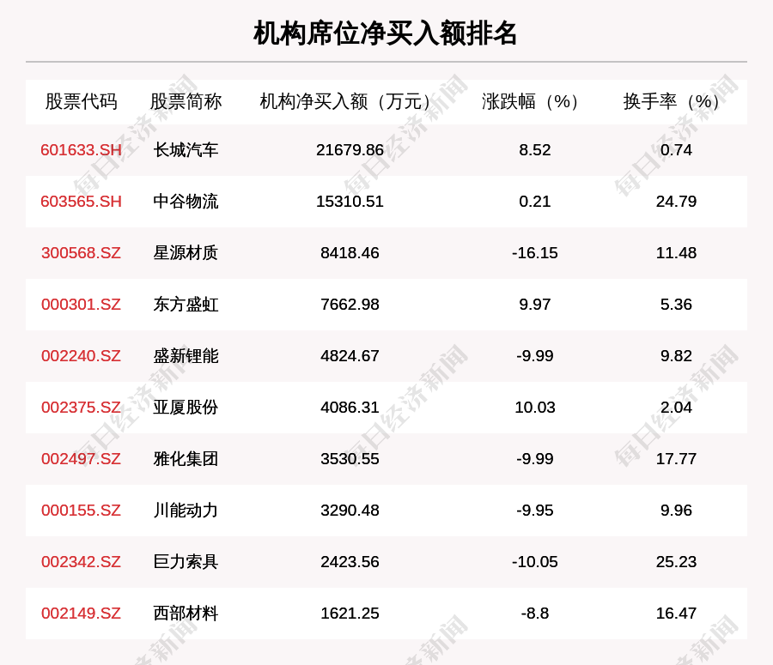Click the 股票代码 column header
773x665 pixels.
[82, 101]
